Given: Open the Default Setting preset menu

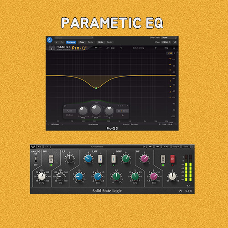Looking at the screenshot, I should pos(138,48).
